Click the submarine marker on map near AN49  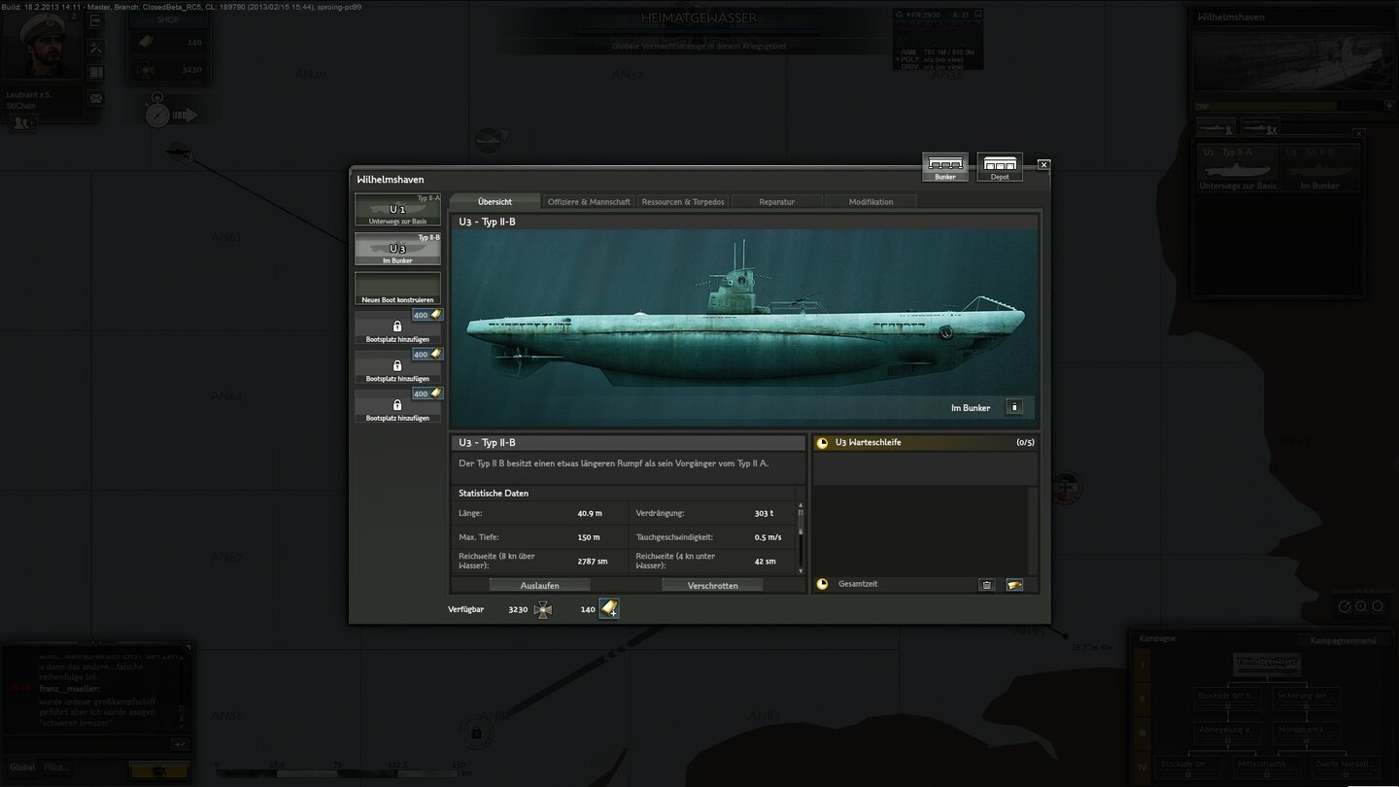point(177,151)
